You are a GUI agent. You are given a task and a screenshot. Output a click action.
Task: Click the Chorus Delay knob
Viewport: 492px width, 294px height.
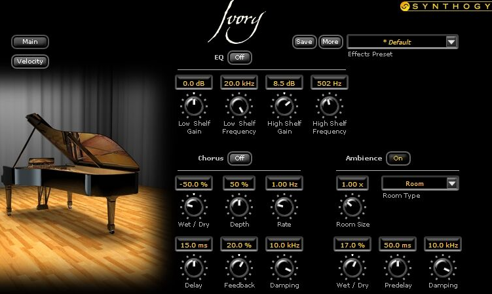pos(194,268)
